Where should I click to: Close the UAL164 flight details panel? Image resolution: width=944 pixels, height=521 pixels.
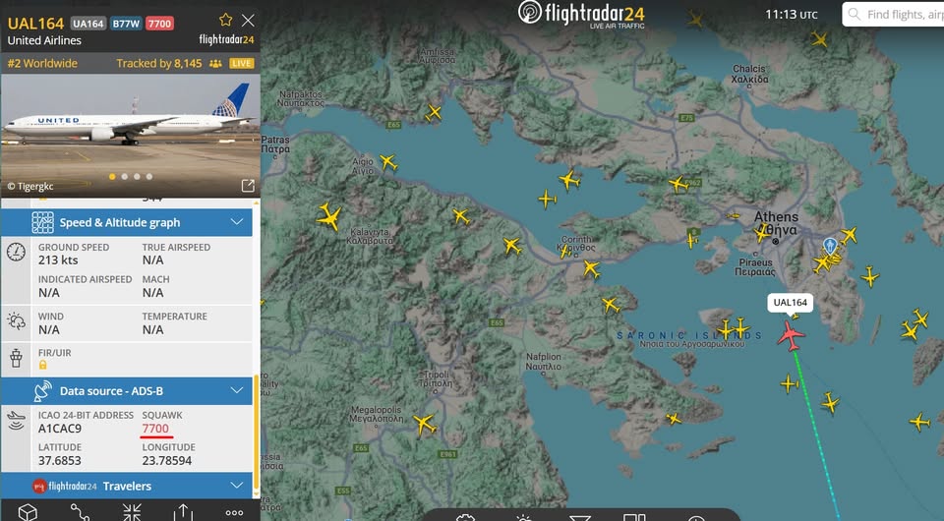(x=248, y=21)
